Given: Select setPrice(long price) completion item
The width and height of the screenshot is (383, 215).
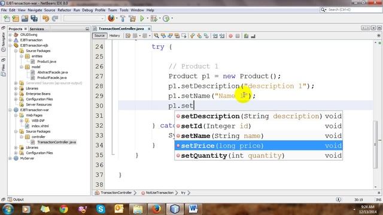Looking at the screenshot, I should coord(259,146).
